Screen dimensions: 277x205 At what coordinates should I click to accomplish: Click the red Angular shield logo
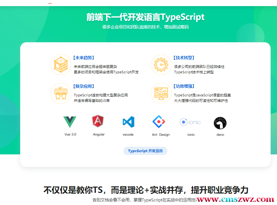click(98, 122)
